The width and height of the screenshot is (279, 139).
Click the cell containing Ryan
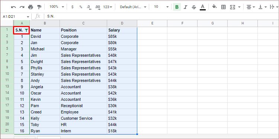coord(45,131)
